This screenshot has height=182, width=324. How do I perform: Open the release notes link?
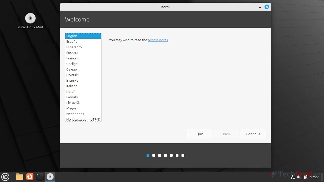(158, 40)
